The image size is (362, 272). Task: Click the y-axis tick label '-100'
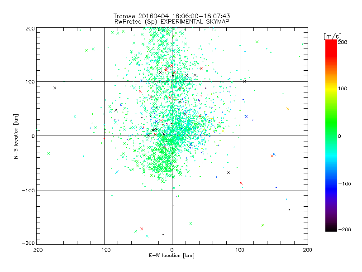point(28,190)
